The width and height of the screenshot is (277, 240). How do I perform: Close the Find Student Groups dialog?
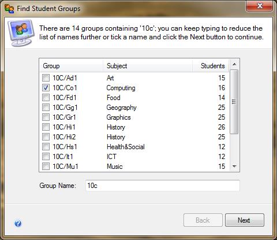[260, 6]
